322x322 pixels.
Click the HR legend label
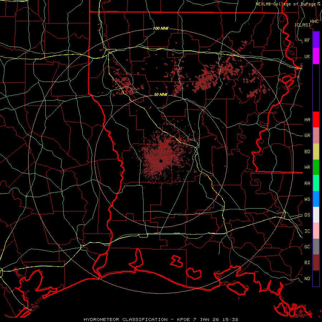[307, 167]
